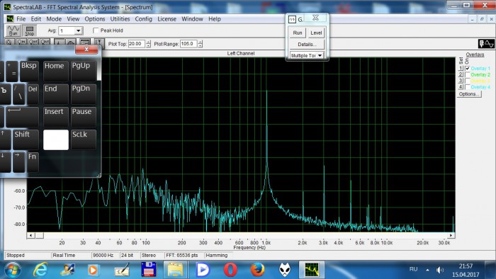
Task: Increase the Plot Range spinner value
Action: click(x=201, y=42)
